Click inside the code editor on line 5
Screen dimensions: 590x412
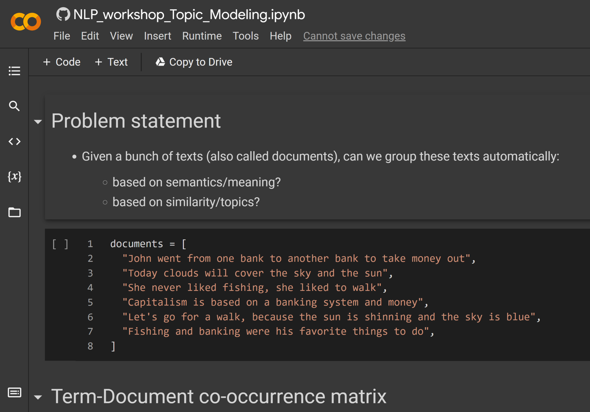[x=274, y=302]
